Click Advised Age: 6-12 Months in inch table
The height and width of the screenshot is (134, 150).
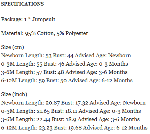point(115,128)
